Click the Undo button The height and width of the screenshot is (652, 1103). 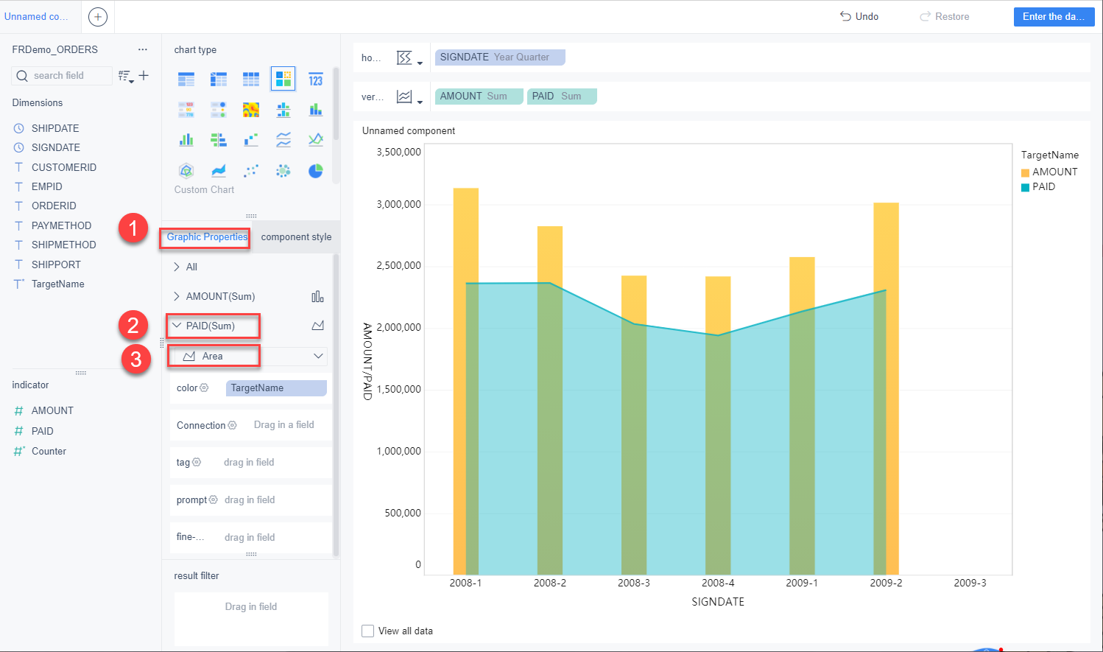859,16
